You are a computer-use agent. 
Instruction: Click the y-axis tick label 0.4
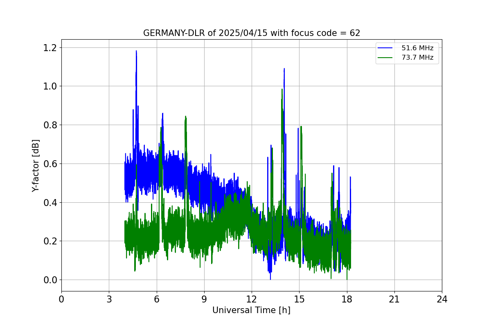click(50, 202)
